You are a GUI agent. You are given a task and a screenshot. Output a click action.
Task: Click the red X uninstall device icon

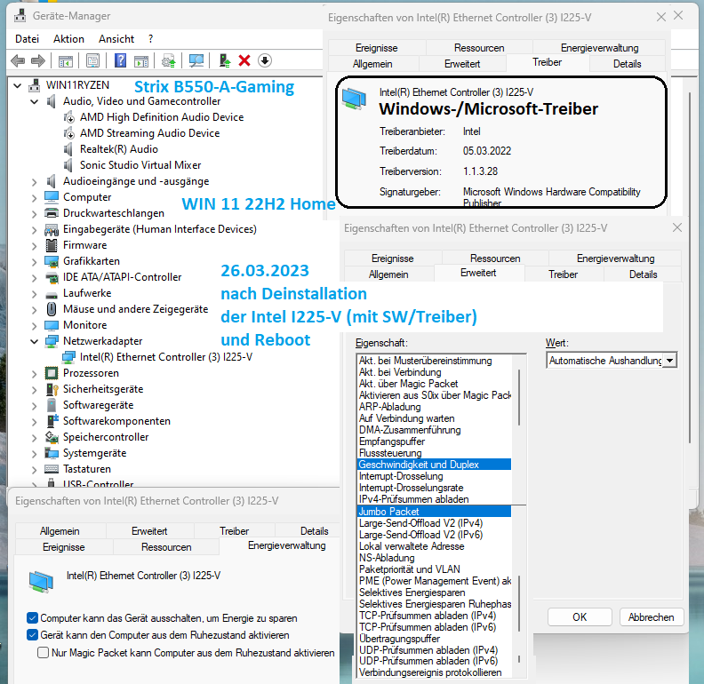tap(244, 60)
